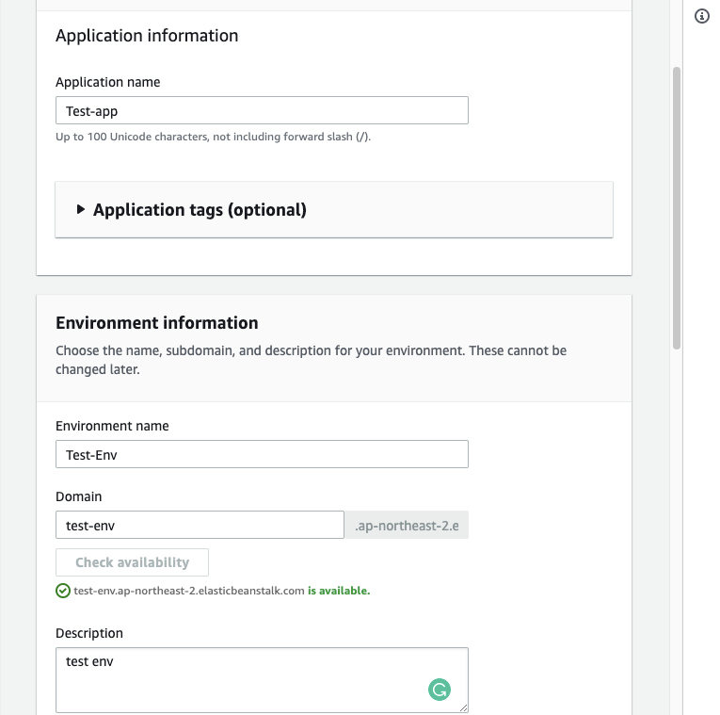The image size is (720, 715).
Task: Click the Application name label
Action: [x=107, y=82]
